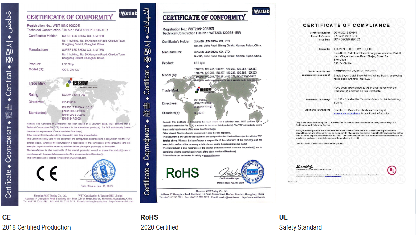Viewport: 416px width, 235px height.
Task: Click the www.ul.com/database link
Action: click(347, 113)
